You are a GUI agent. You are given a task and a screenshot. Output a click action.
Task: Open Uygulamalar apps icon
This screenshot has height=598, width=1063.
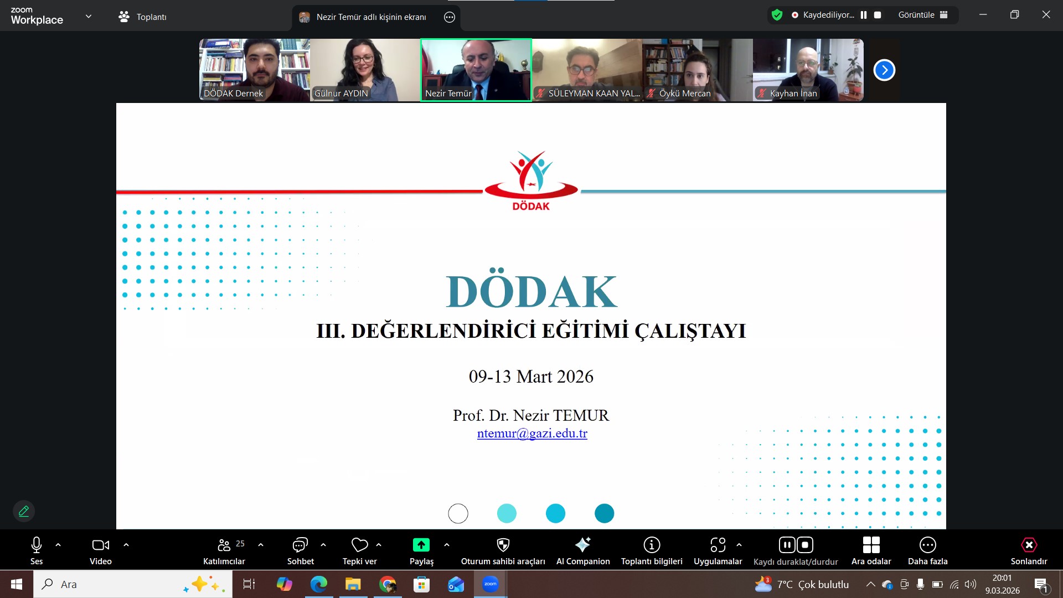point(718,545)
